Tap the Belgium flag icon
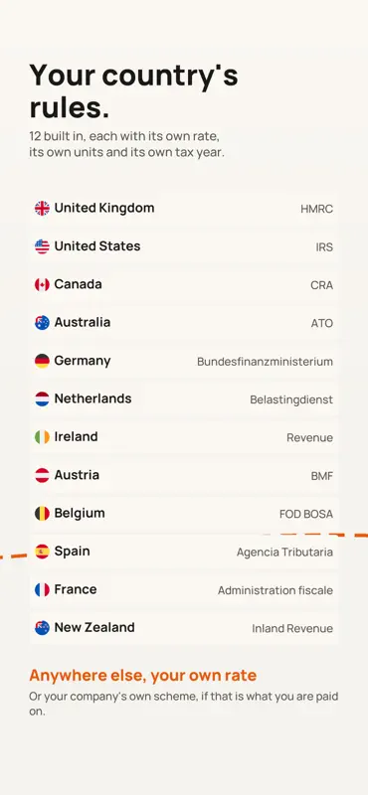The image size is (368, 795). [42, 514]
